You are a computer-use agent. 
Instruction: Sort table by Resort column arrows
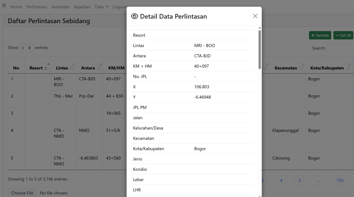pos(46,68)
